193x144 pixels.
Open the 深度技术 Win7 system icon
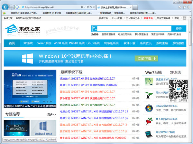(149, 81)
